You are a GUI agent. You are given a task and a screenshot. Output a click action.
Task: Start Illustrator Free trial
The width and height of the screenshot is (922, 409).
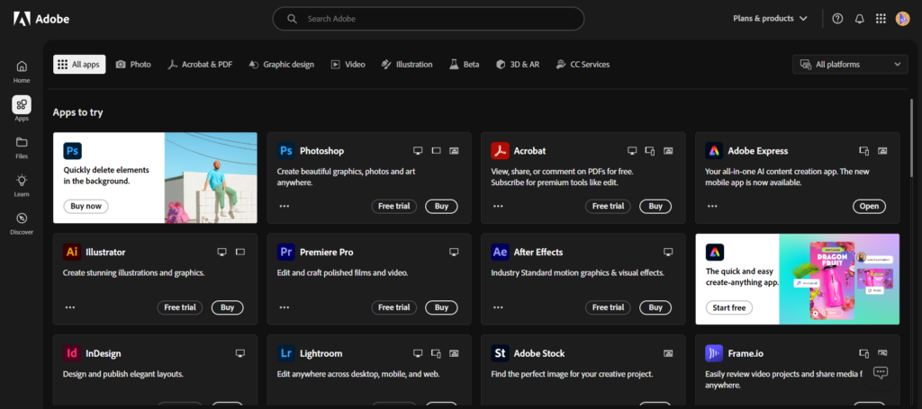click(180, 307)
